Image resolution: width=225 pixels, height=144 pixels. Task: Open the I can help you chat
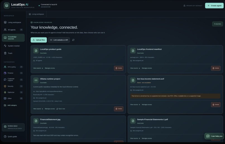(x=214, y=136)
